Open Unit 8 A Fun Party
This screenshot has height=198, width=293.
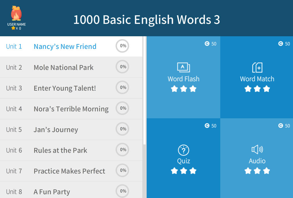pos(52,192)
